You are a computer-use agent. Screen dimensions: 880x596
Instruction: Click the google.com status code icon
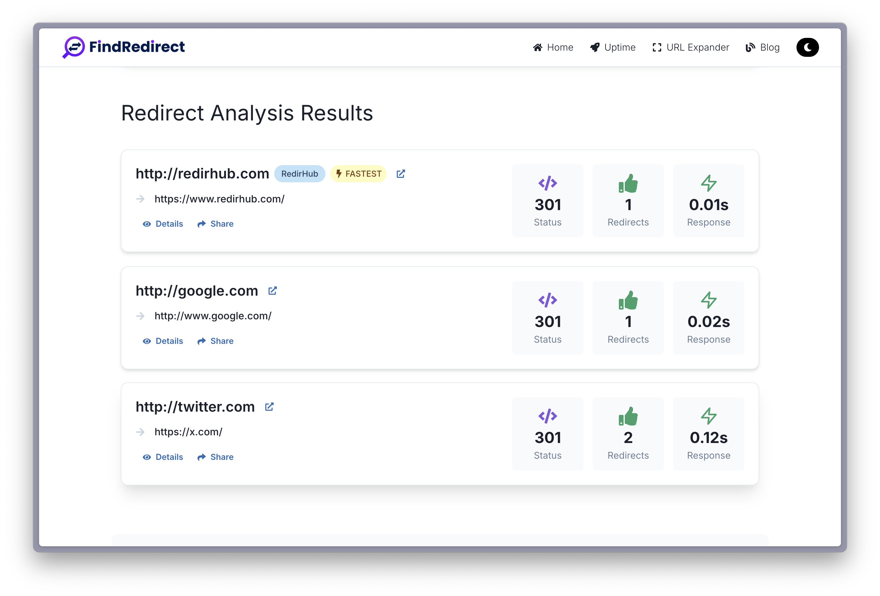pyautogui.click(x=547, y=300)
